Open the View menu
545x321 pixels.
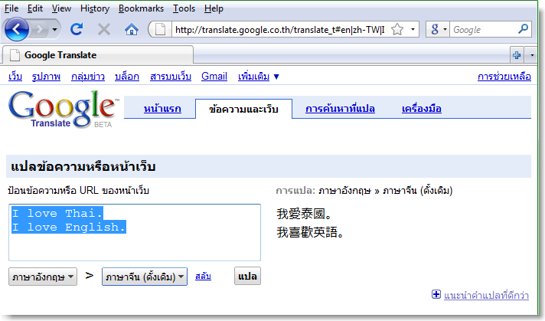point(61,8)
